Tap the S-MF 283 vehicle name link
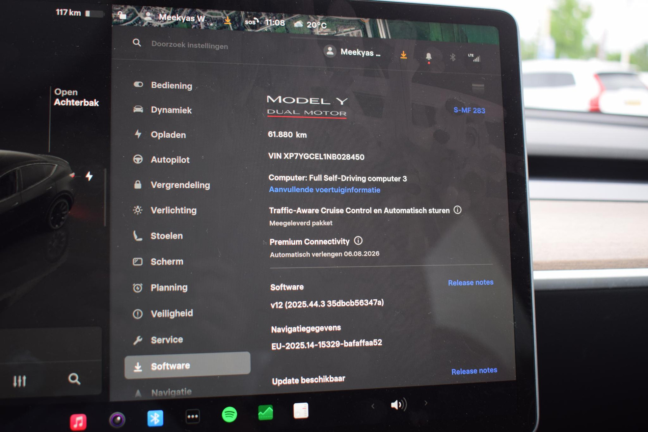Image resolution: width=648 pixels, height=432 pixels. 469,110
